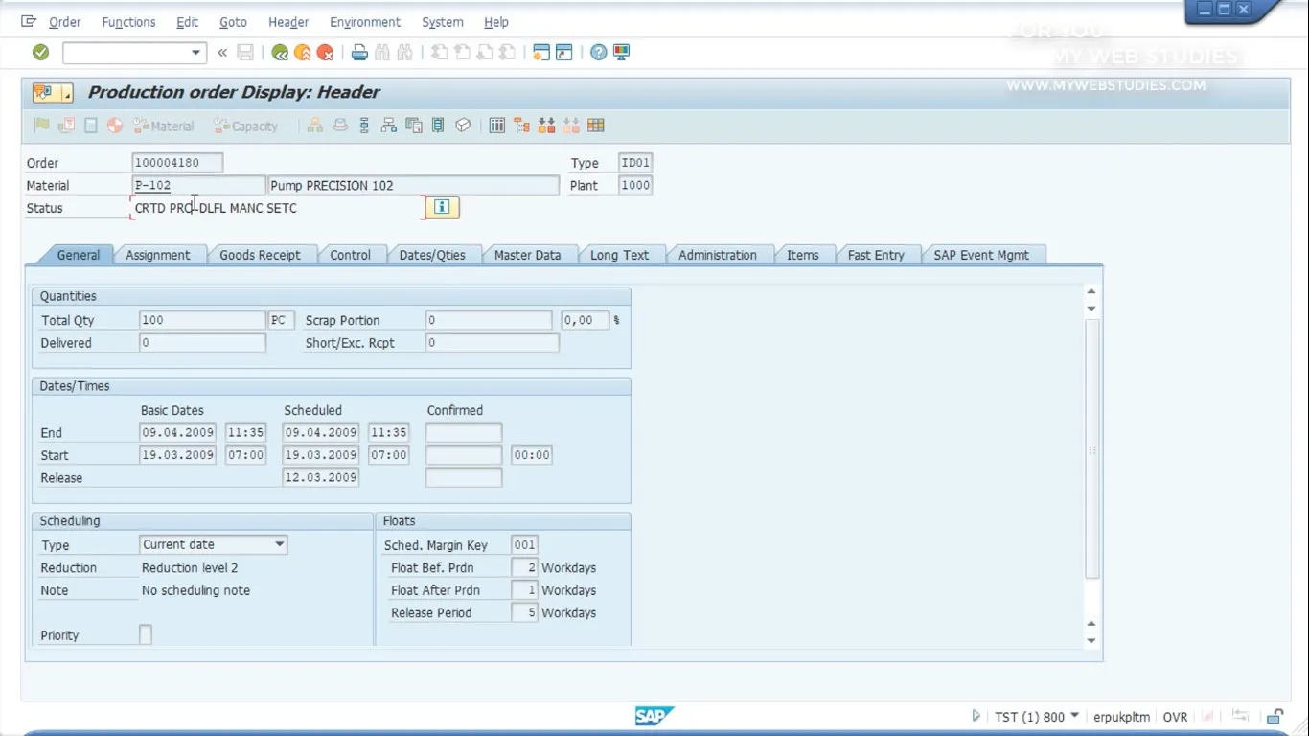Click the OVR insert mode indicator
Image resolution: width=1309 pixels, height=736 pixels.
1175,717
